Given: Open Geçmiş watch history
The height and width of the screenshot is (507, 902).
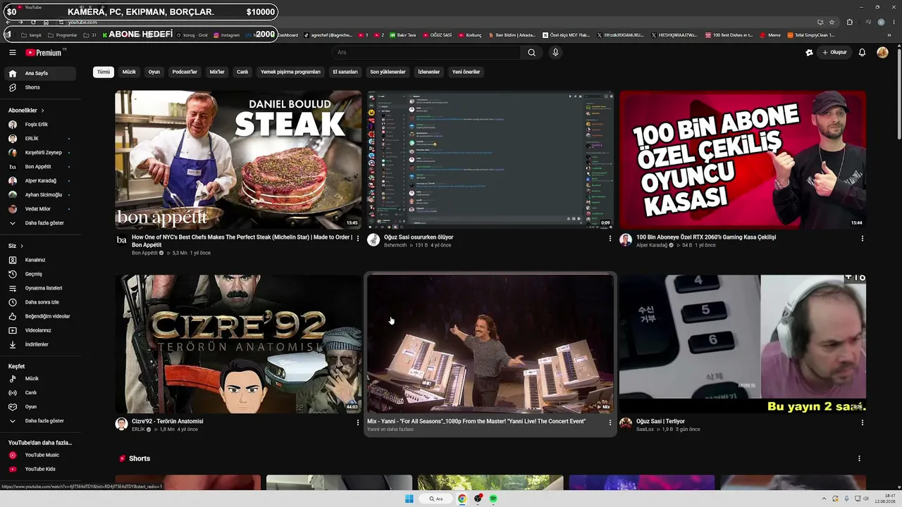Looking at the screenshot, I should point(39,274).
